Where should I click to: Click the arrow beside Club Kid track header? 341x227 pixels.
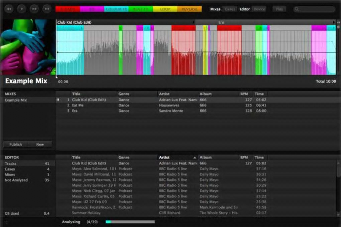(x=194, y=22)
